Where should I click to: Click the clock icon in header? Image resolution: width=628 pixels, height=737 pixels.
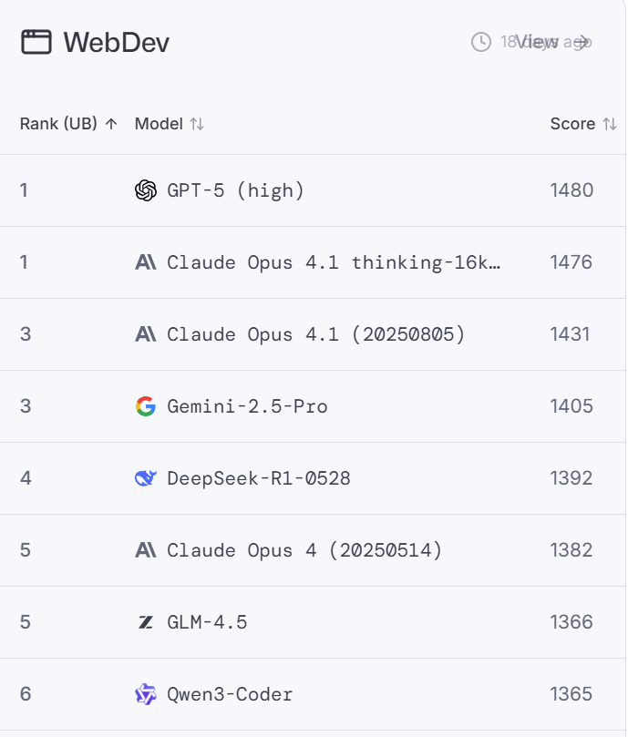(x=481, y=42)
